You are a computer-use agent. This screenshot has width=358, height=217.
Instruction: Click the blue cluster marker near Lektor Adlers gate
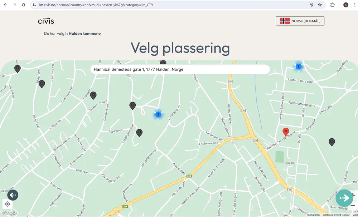tap(298, 66)
